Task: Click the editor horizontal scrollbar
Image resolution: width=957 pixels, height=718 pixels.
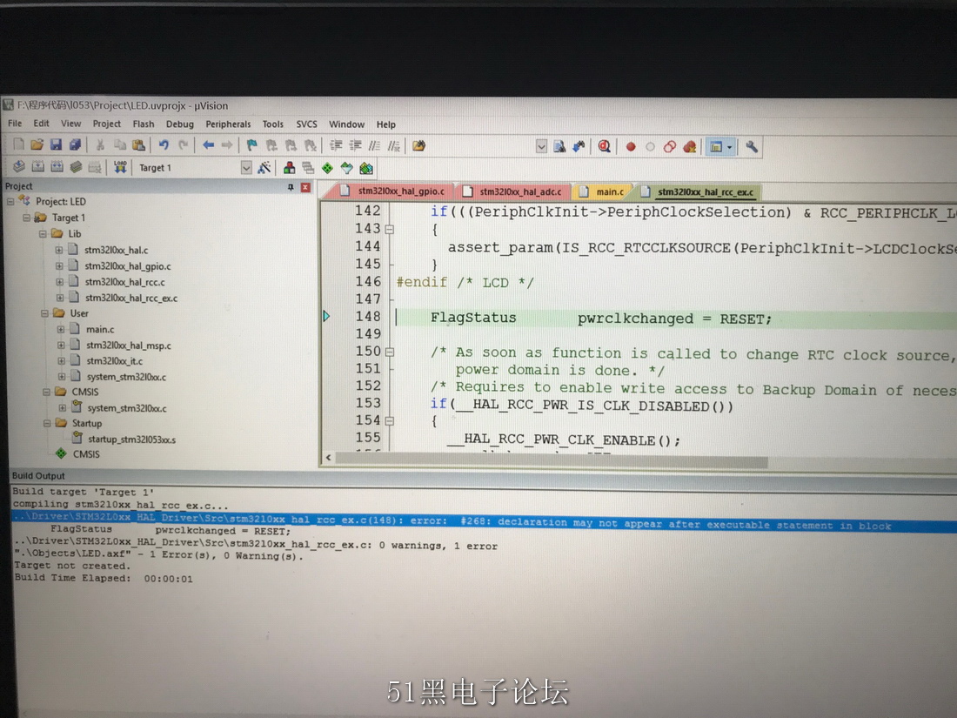Action: pyautogui.click(x=551, y=460)
